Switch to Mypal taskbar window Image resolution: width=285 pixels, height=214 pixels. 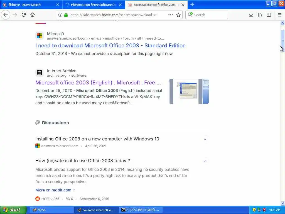(x=51, y=210)
